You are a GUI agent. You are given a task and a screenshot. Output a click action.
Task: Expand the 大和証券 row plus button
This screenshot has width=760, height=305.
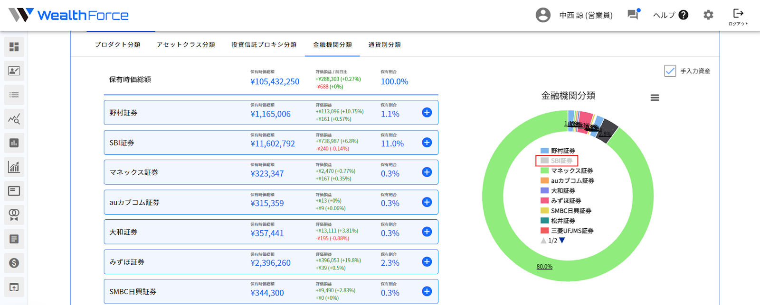427,232
